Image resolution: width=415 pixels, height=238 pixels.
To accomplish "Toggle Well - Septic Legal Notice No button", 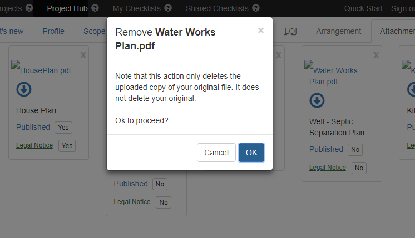I will (359, 168).
